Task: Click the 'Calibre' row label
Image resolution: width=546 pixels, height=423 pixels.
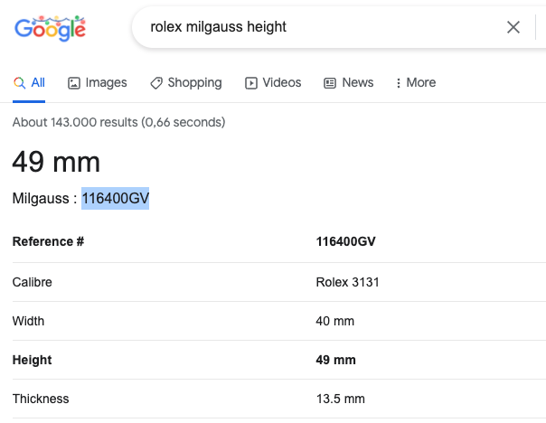Action: click(32, 282)
